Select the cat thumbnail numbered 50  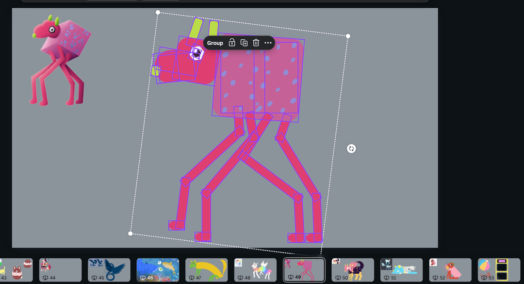(x=353, y=268)
